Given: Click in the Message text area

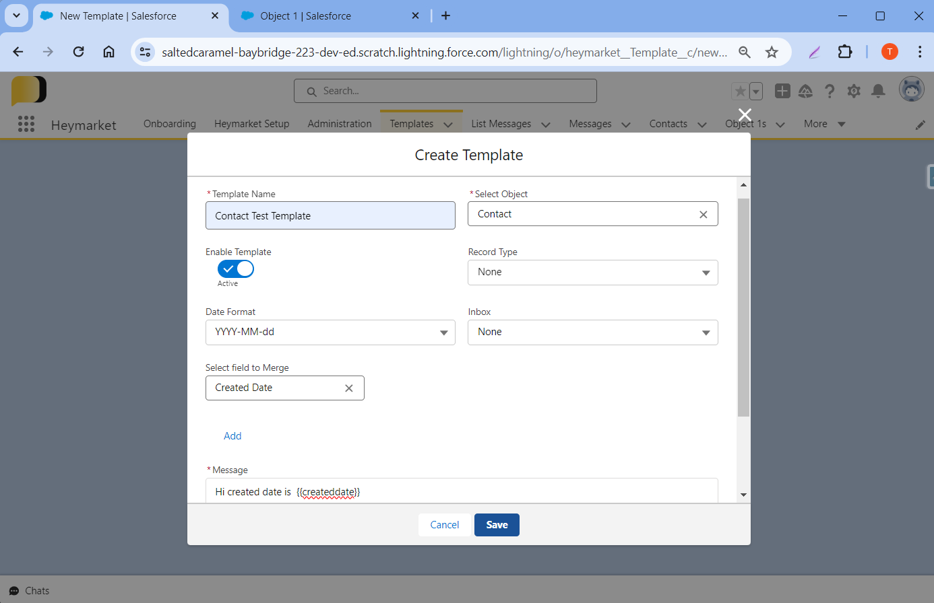Looking at the screenshot, I should [462, 491].
